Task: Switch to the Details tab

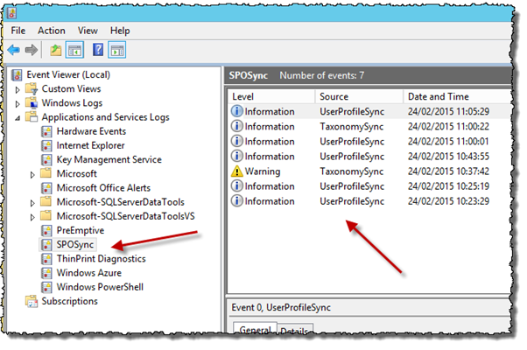Action: pos(295,330)
